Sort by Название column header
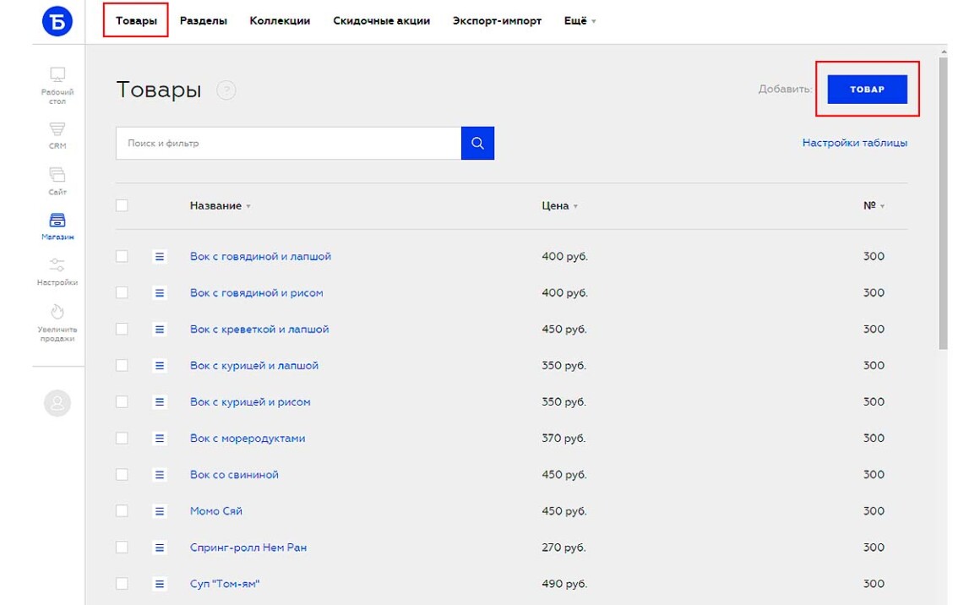 pos(220,205)
